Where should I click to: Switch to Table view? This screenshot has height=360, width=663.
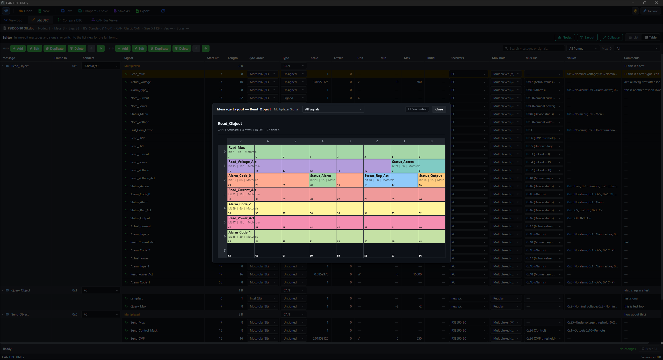(x=651, y=37)
